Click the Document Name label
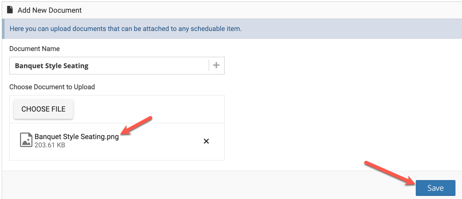 point(35,49)
